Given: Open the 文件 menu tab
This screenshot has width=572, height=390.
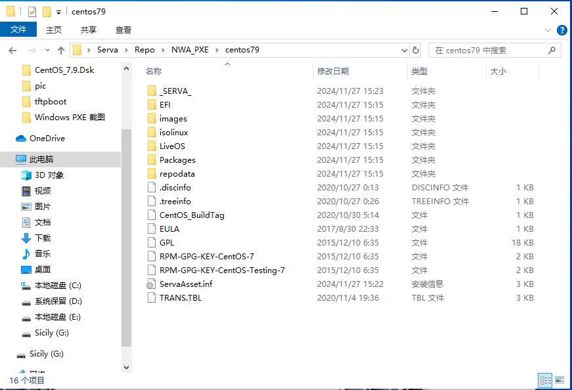Looking at the screenshot, I should pos(18,30).
